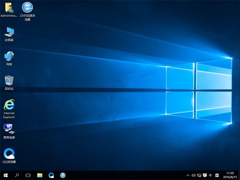Launch 2345 browser pinned on taskbar
This screenshot has width=240, height=180.
63,175
